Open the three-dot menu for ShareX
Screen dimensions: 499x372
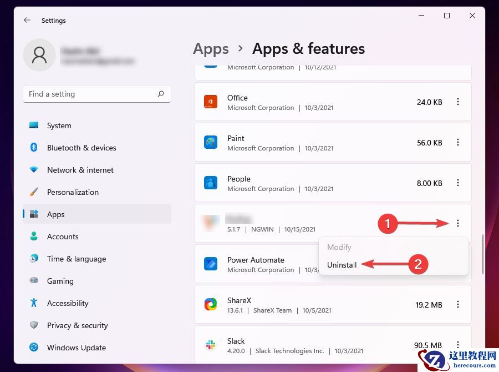(x=458, y=304)
